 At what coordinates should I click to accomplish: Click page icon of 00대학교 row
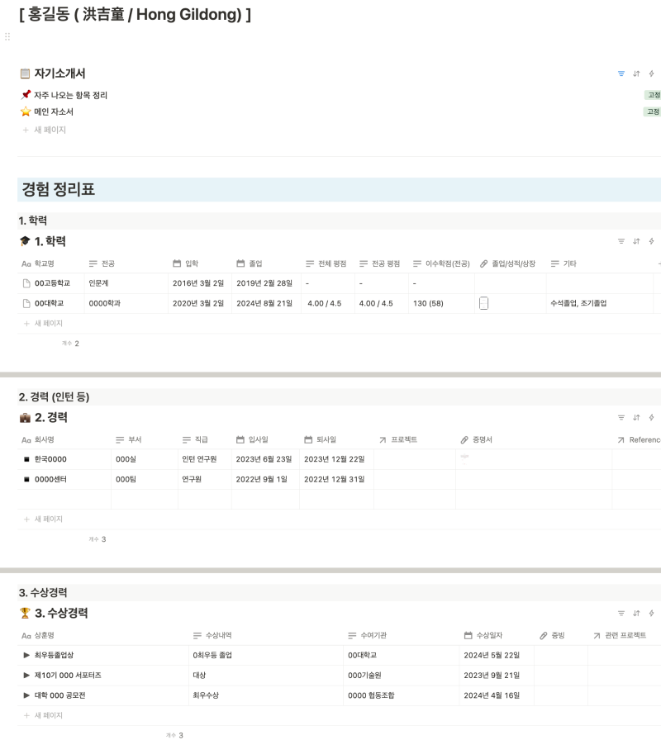26,303
